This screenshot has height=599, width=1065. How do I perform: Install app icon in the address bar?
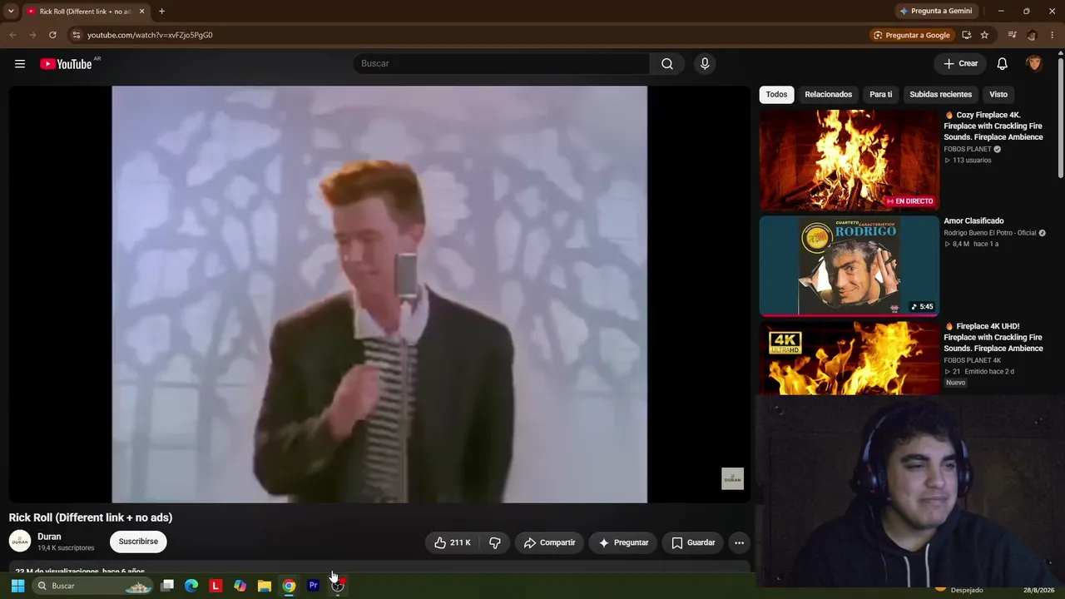click(x=966, y=35)
